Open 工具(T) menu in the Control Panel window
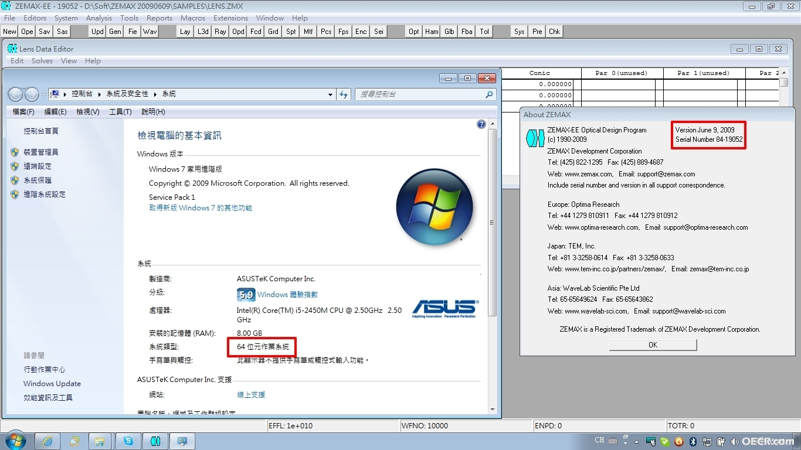The image size is (801, 450). (120, 112)
